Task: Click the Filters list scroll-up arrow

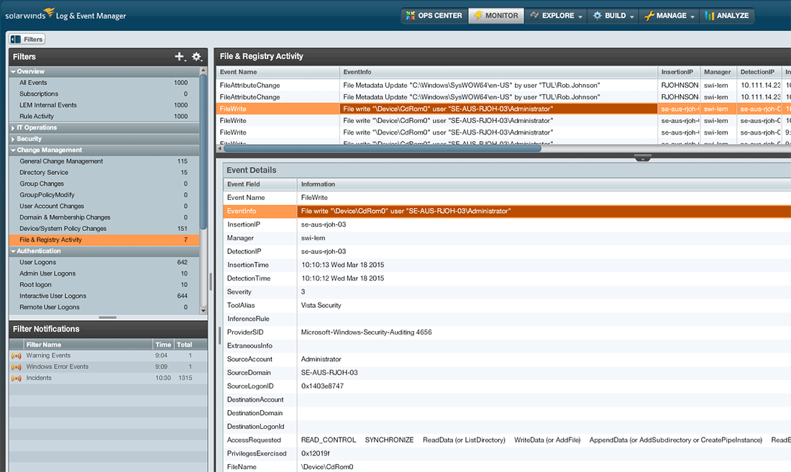Action: coord(204,71)
